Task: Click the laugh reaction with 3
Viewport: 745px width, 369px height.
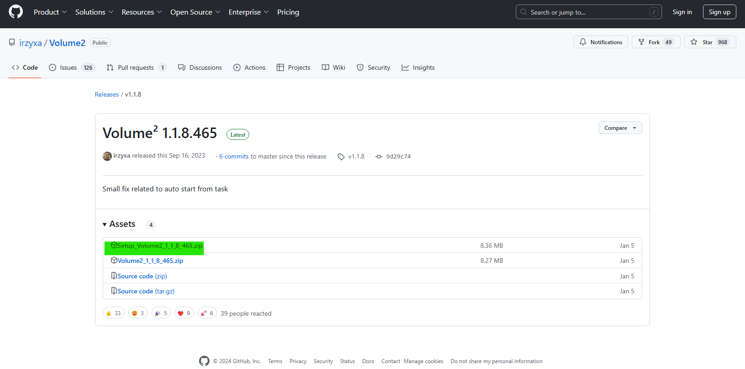Action: click(x=138, y=313)
